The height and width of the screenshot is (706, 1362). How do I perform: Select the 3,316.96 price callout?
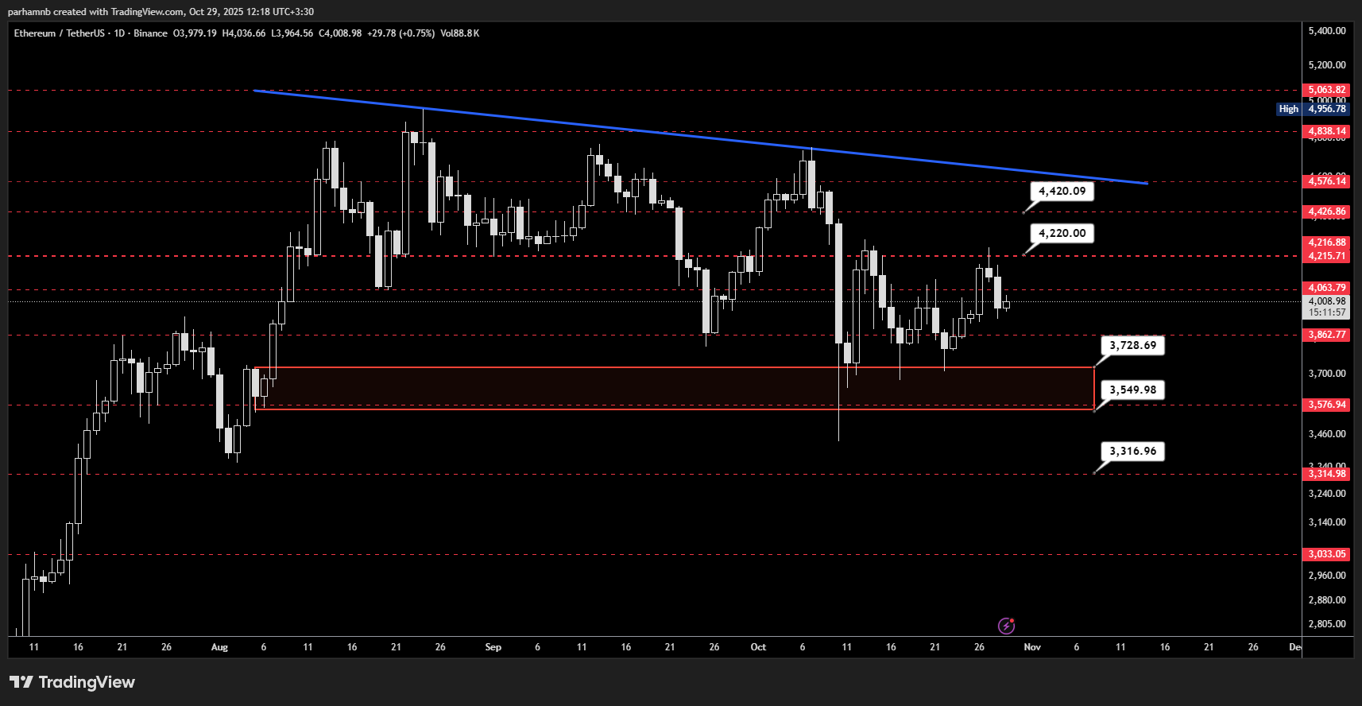click(x=1132, y=451)
